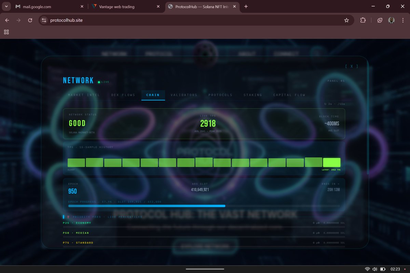Click the address bar showing protocolhub.site
410x273 pixels.
coord(196,20)
